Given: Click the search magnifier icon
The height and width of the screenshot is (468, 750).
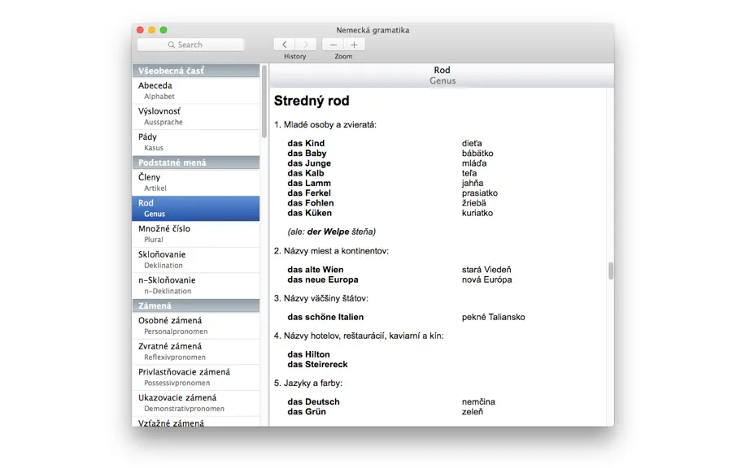Looking at the screenshot, I should tap(172, 45).
